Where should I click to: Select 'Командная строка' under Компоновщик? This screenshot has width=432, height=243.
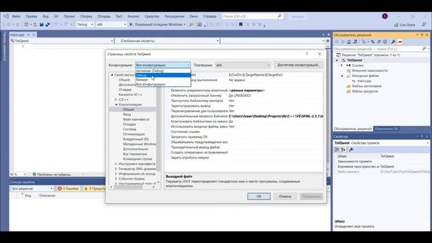tap(138, 159)
